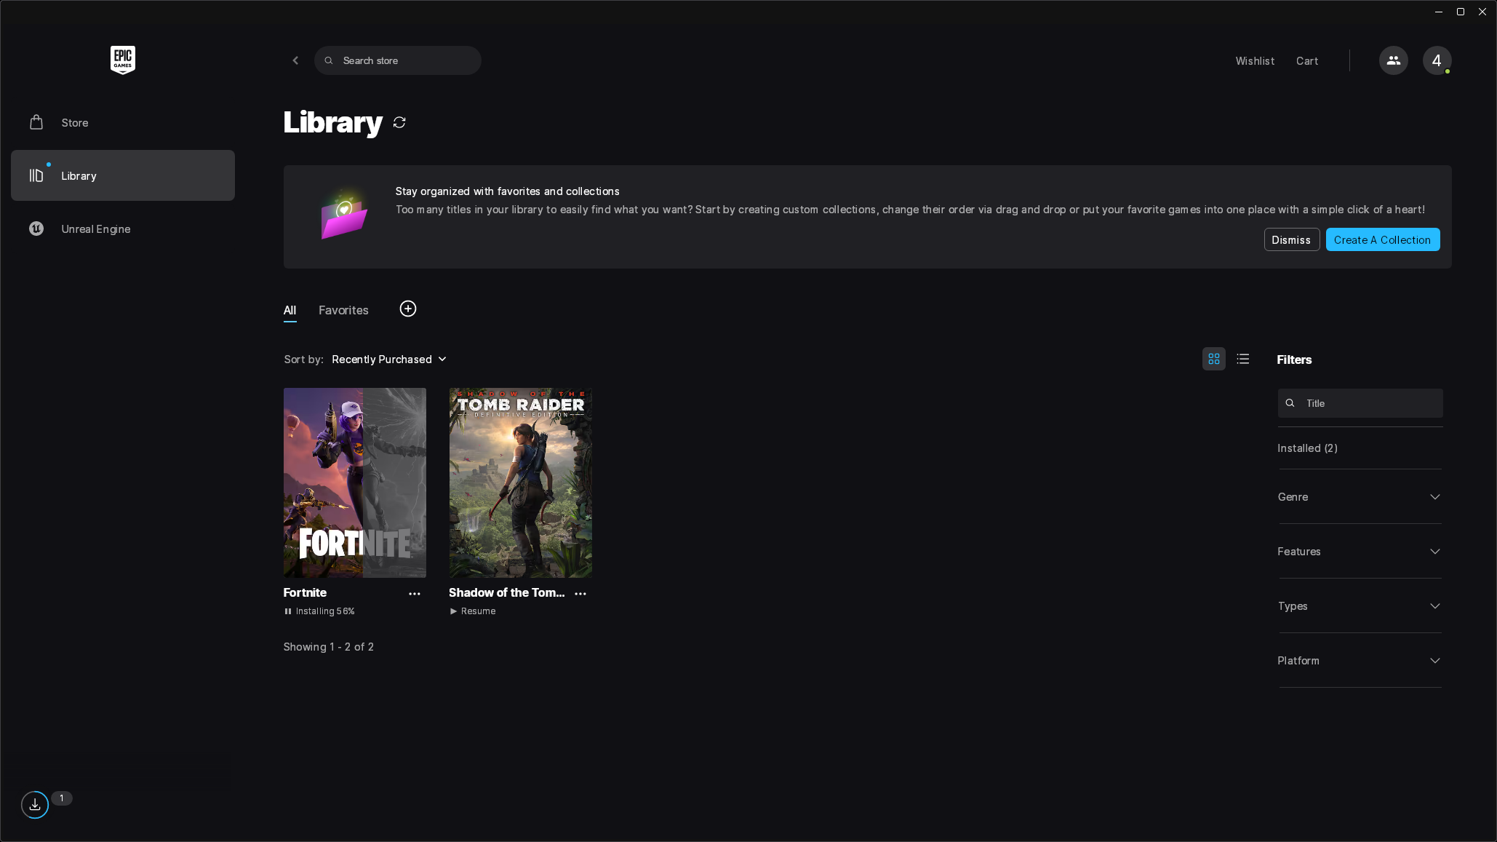The width and height of the screenshot is (1497, 842).
Task: Open the account profile avatar
Action: pyautogui.click(x=1437, y=60)
